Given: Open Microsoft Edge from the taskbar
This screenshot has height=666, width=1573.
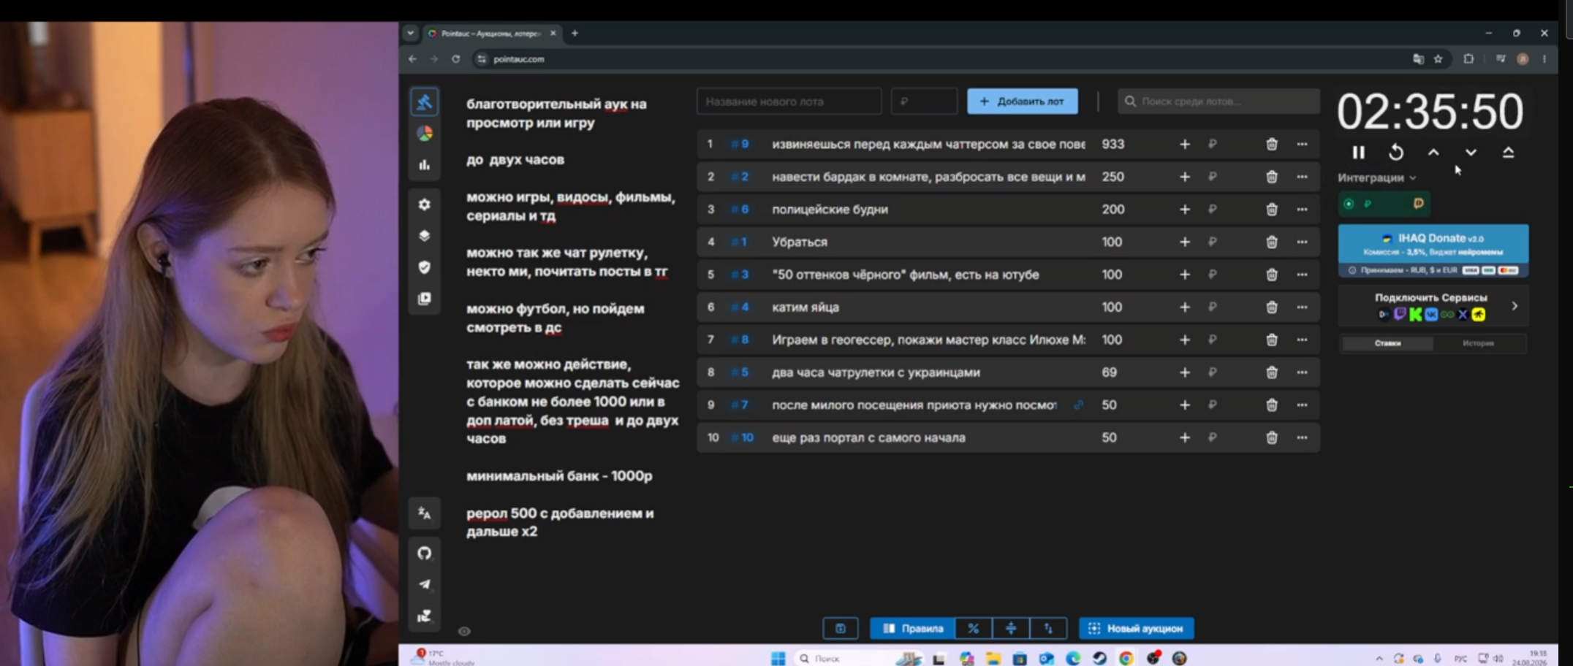Looking at the screenshot, I should [1073, 659].
